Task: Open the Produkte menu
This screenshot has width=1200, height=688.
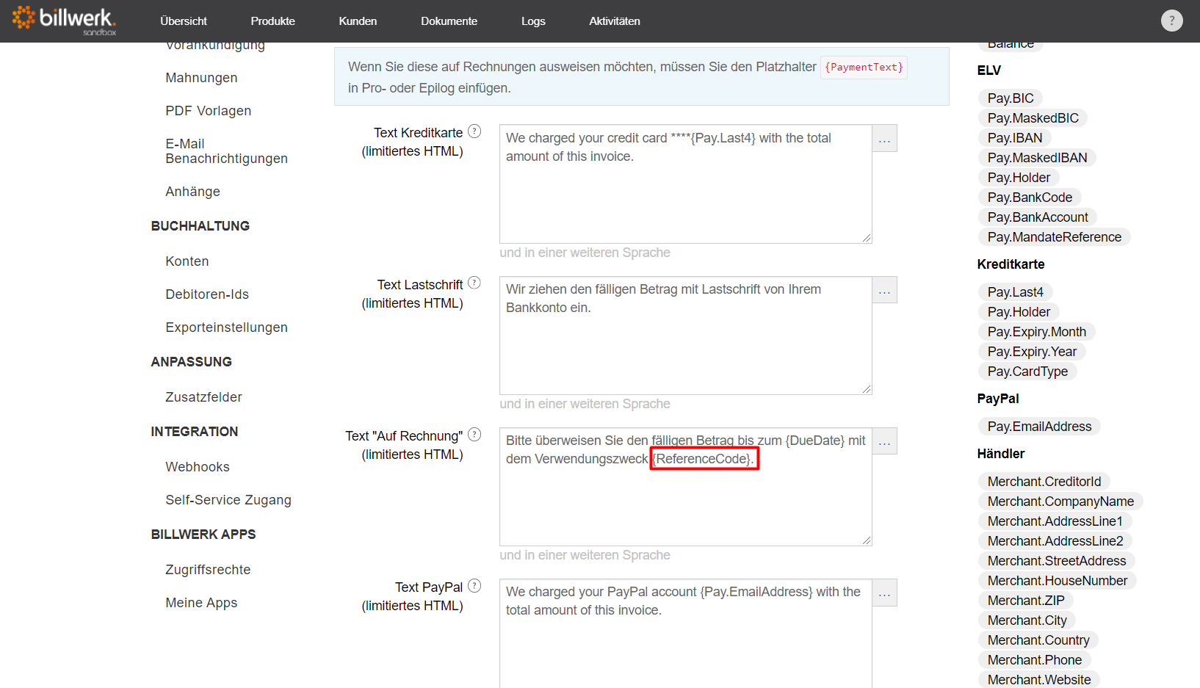Action: coord(272,21)
